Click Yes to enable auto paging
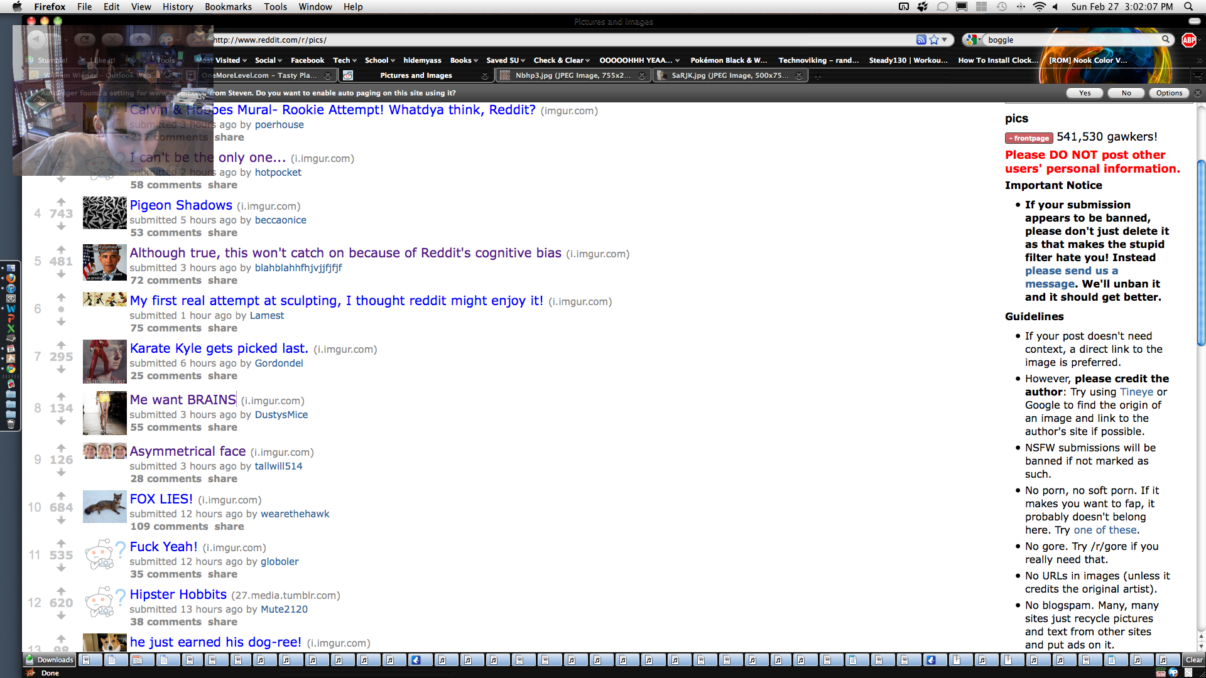The image size is (1206, 678). (x=1085, y=93)
